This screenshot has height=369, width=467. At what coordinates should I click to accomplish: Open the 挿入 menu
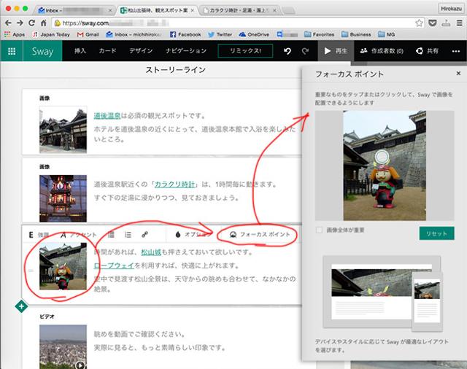(80, 51)
